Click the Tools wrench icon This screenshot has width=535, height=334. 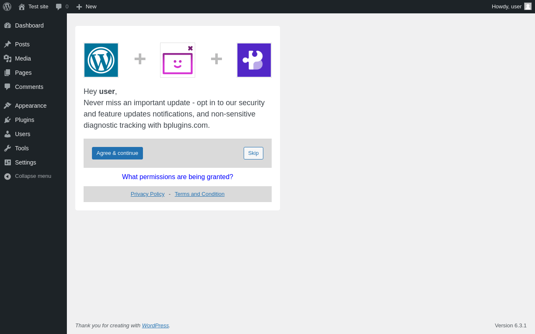[8, 148]
